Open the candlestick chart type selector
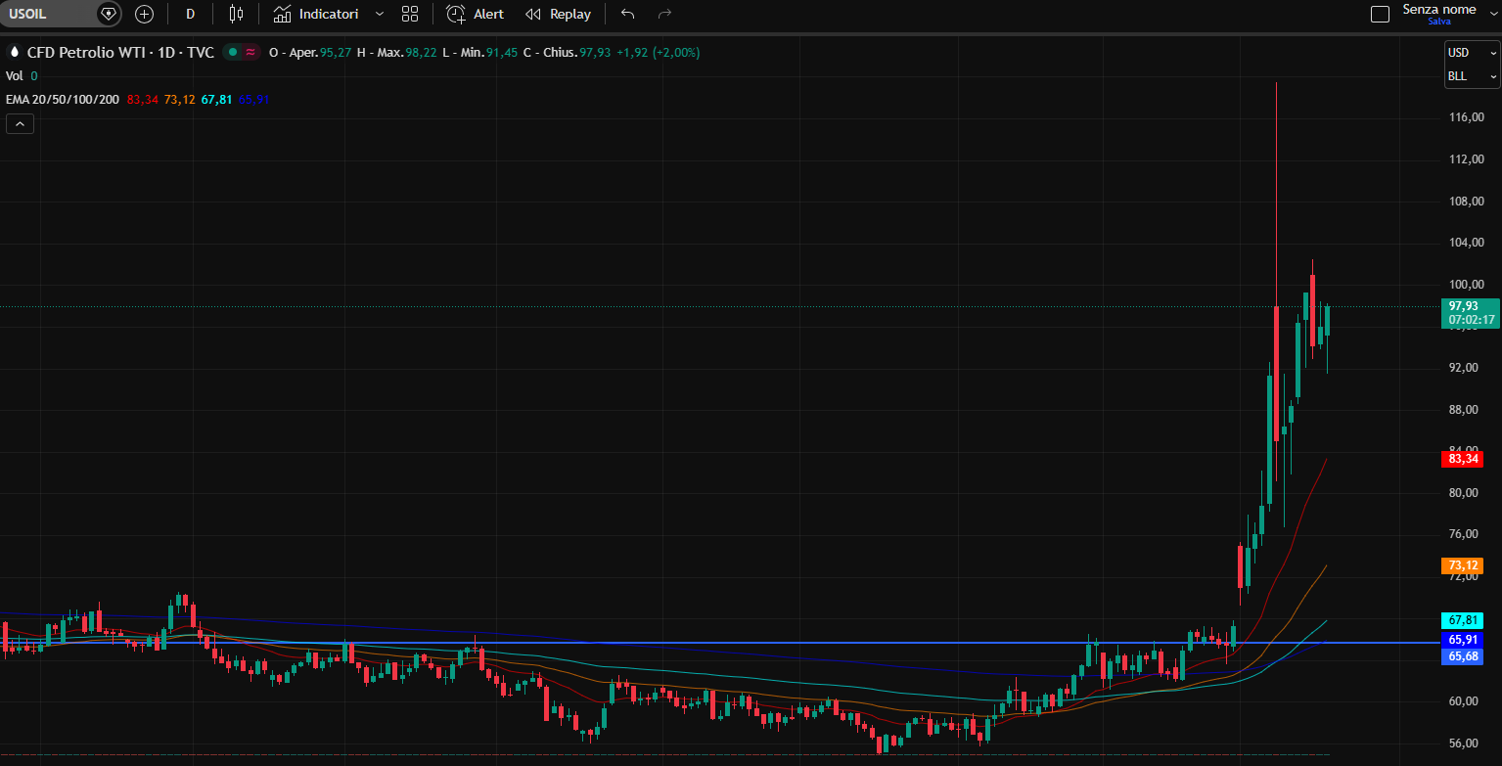Image resolution: width=1502 pixels, height=766 pixels. coord(235,14)
